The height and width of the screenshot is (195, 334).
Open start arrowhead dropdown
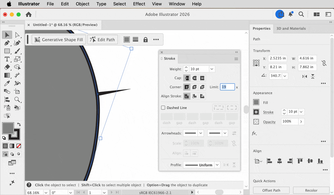201,133
